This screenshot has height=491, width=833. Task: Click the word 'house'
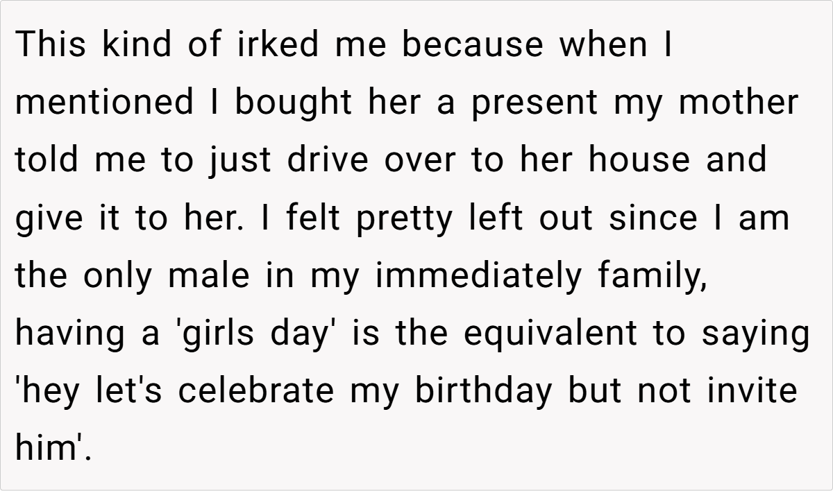coord(639,160)
